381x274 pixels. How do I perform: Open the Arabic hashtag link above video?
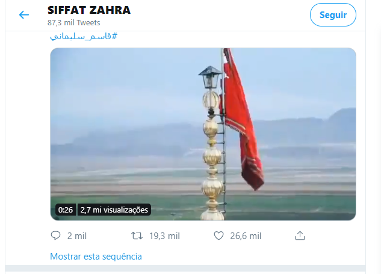pyautogui.click(x=84, y=37)
